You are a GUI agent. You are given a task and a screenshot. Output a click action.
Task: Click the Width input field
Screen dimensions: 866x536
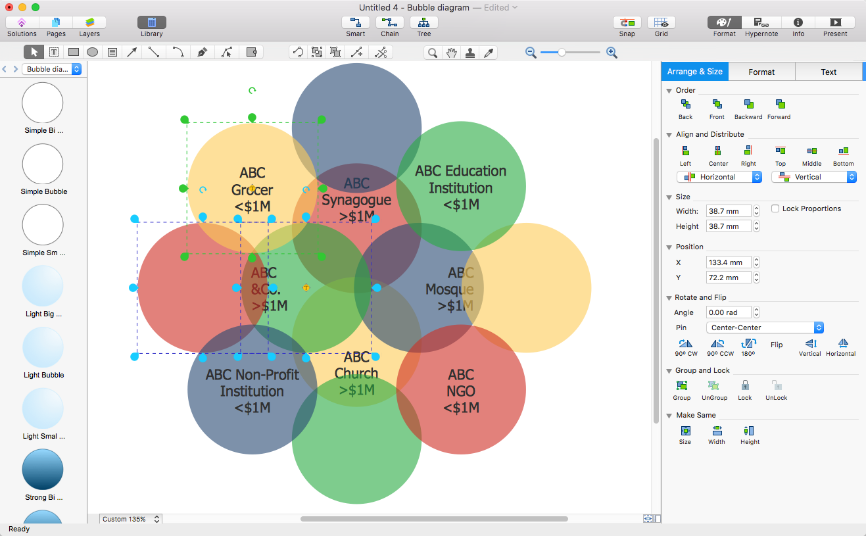(x=729, y=211)
